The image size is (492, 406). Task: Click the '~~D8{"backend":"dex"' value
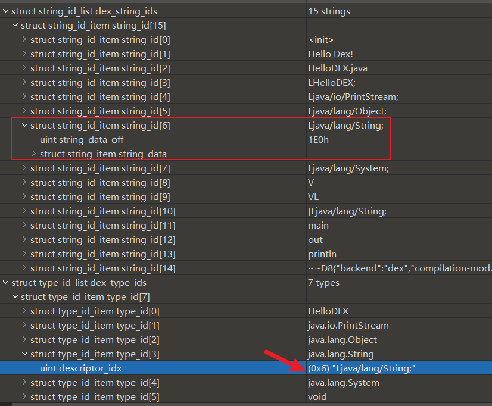[x=400, y=268]
